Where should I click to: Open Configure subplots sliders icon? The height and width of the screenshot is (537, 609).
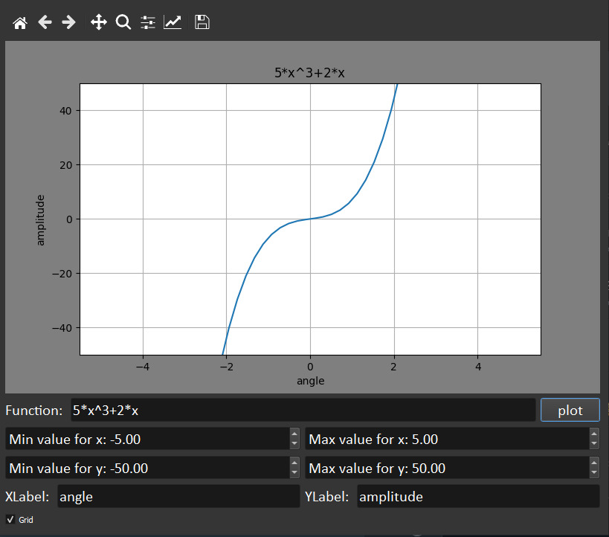click(x=148, y=22)
